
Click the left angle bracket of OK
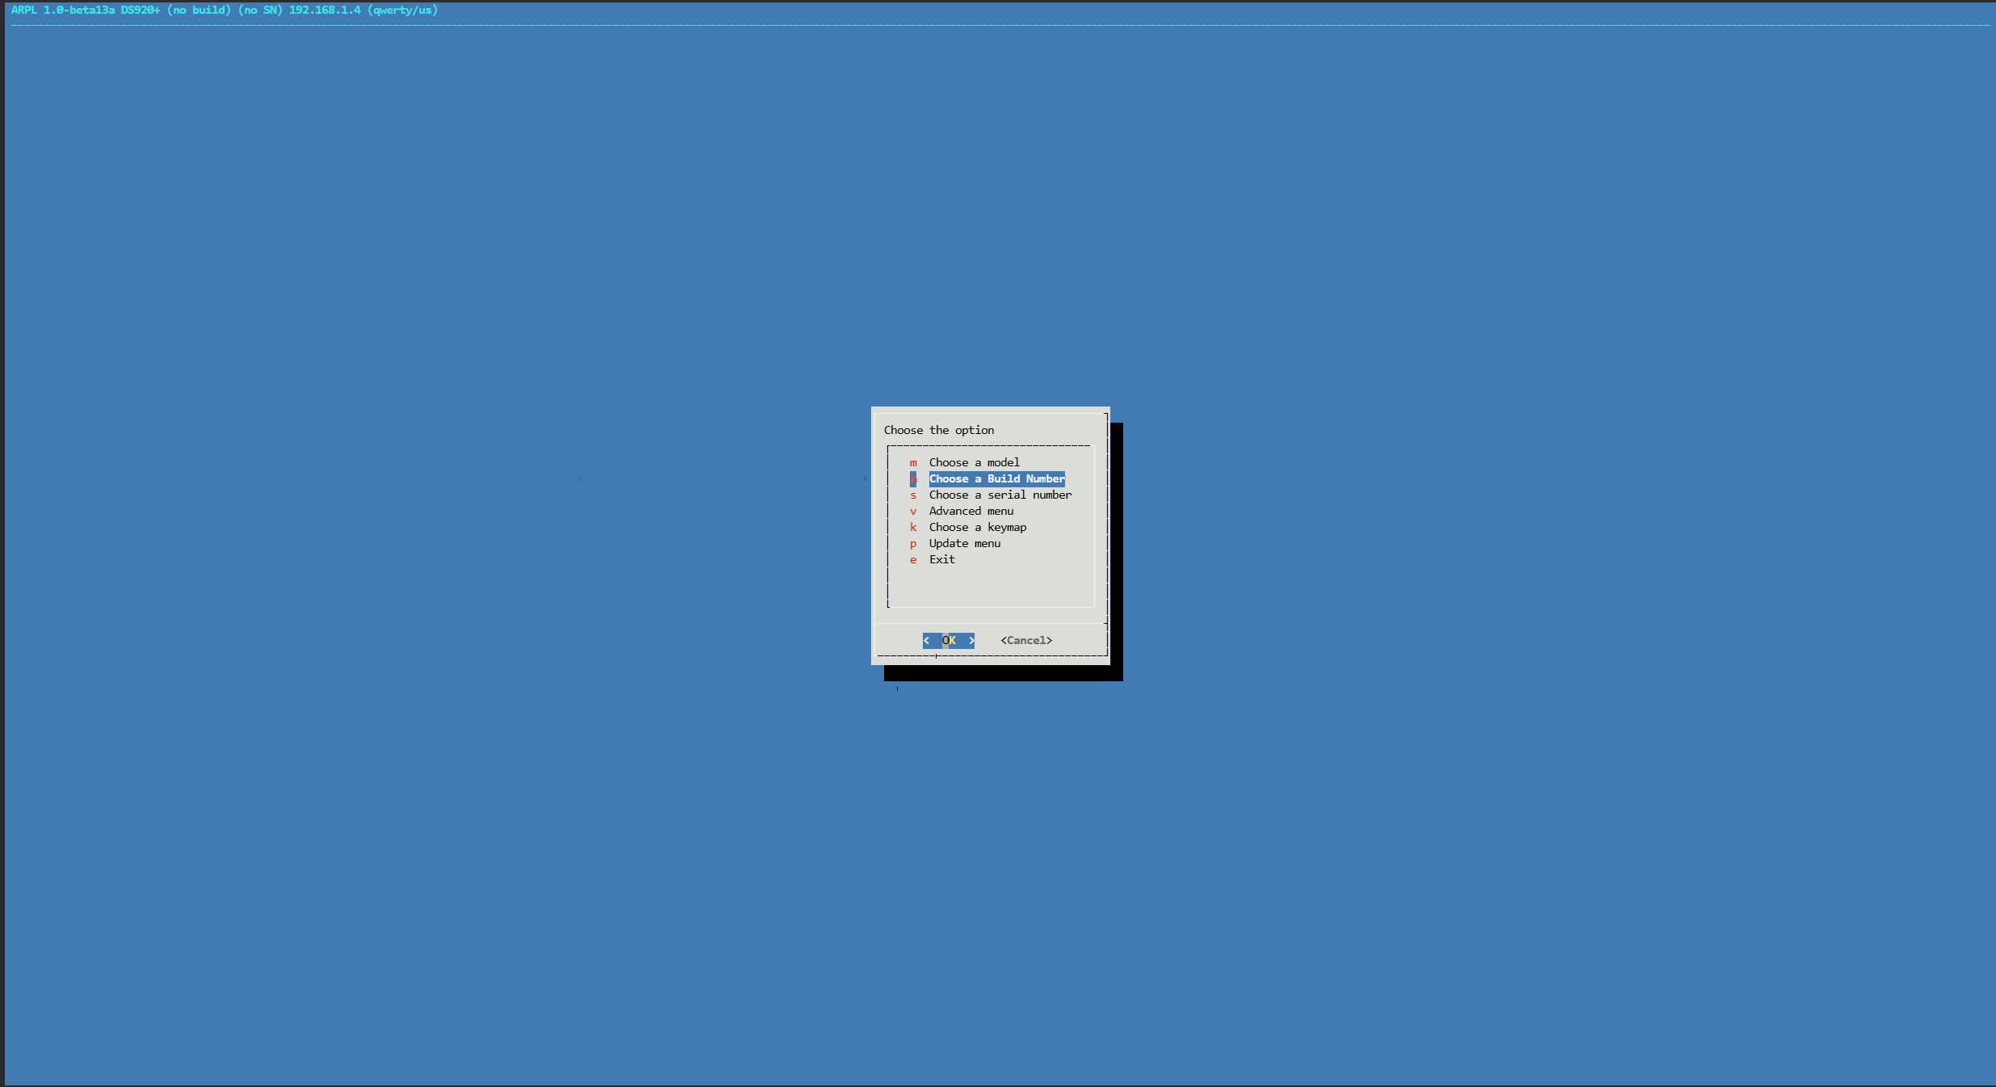(926, 640)
